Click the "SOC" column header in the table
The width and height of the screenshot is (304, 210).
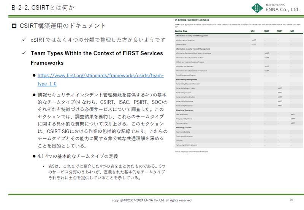(252, 31)
